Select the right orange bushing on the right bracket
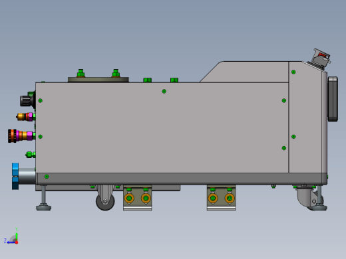The height and width of the screenshot is (259, 346). tap(230, 199)
